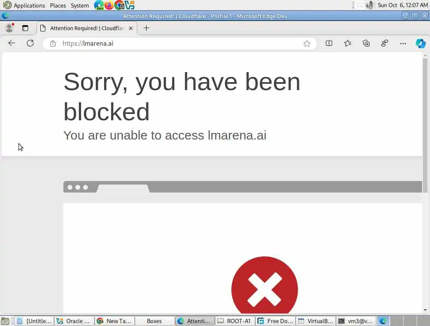View site information lock icon
The height and width of the screenshot is (326, 430).
[x=53, y=44]
